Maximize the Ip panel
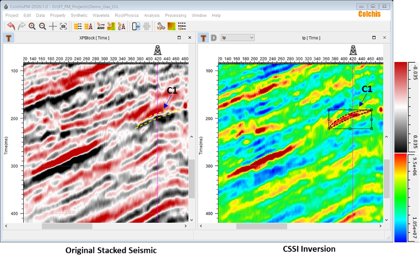Viewport: 420px width, 262px height. coord(374,38)
